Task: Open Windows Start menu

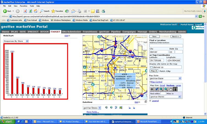Action: pos(8,122)
